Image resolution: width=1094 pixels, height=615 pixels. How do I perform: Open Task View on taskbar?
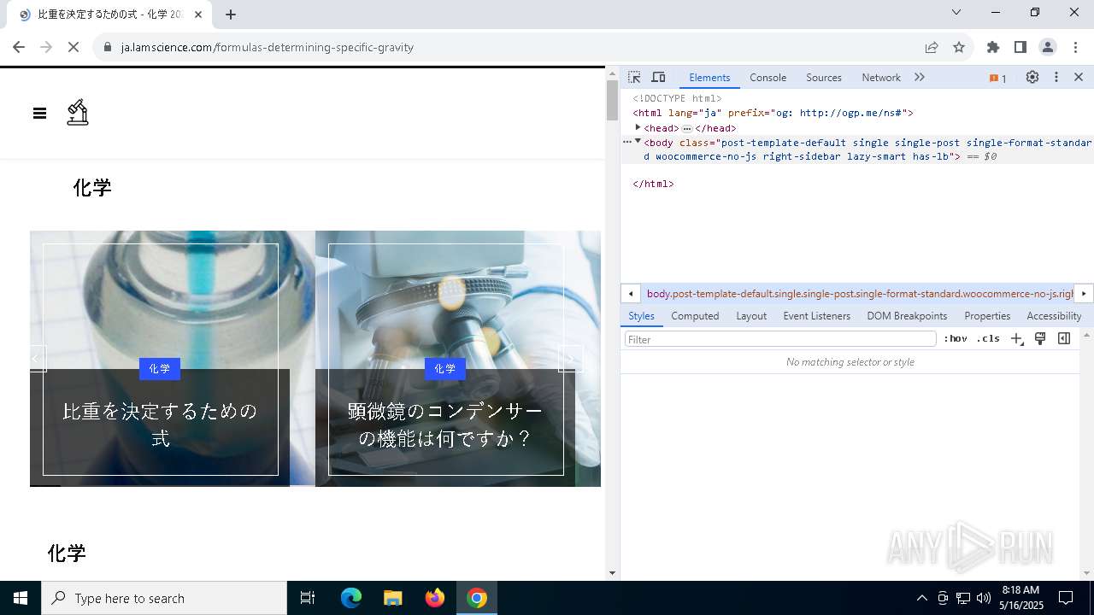pyautogui.click(x=308, y=598)
